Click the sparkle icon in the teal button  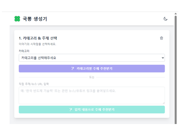point(71,110)
